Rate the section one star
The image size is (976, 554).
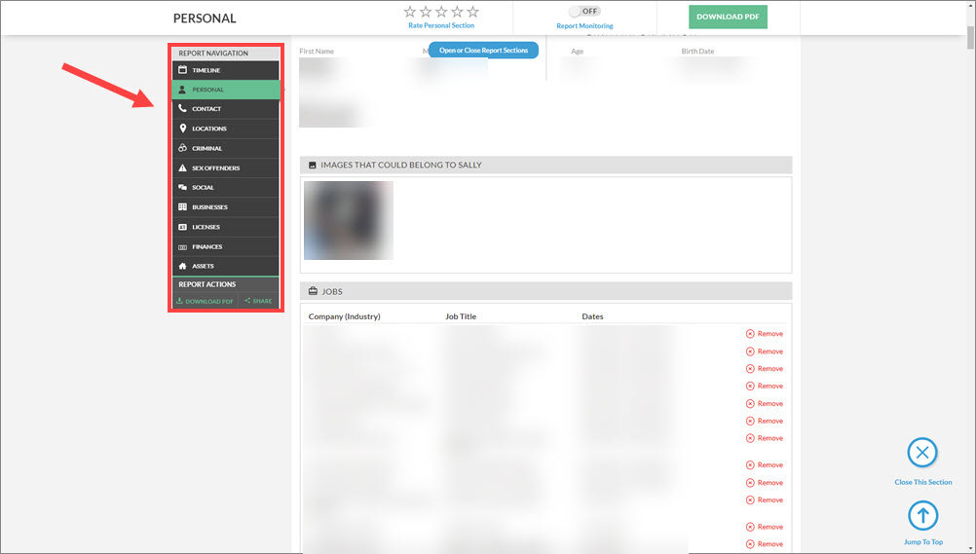409,12
